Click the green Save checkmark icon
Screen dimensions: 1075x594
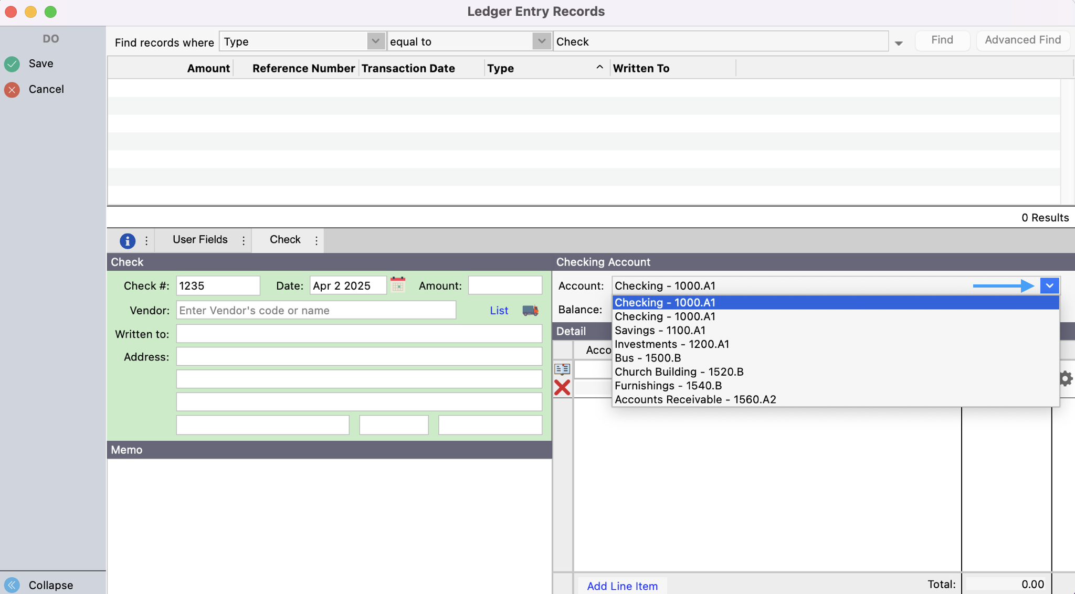[12, 64]
